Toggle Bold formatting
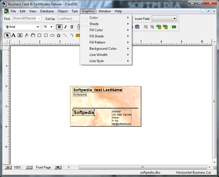219x177 pixels. coord(59,27)
